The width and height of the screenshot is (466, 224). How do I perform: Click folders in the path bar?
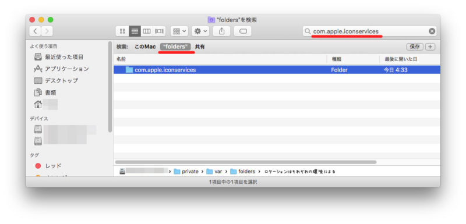tap(243, 172)
